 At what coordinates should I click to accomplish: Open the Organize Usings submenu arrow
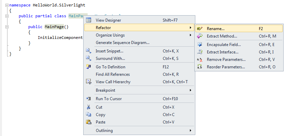190,35
